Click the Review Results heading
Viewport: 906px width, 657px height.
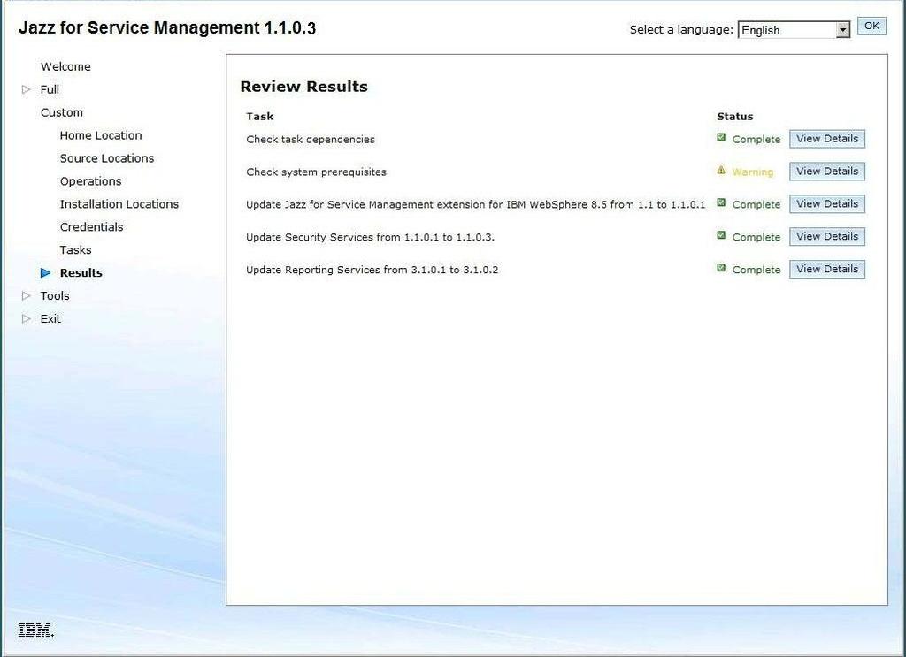(x=304, y=87)
